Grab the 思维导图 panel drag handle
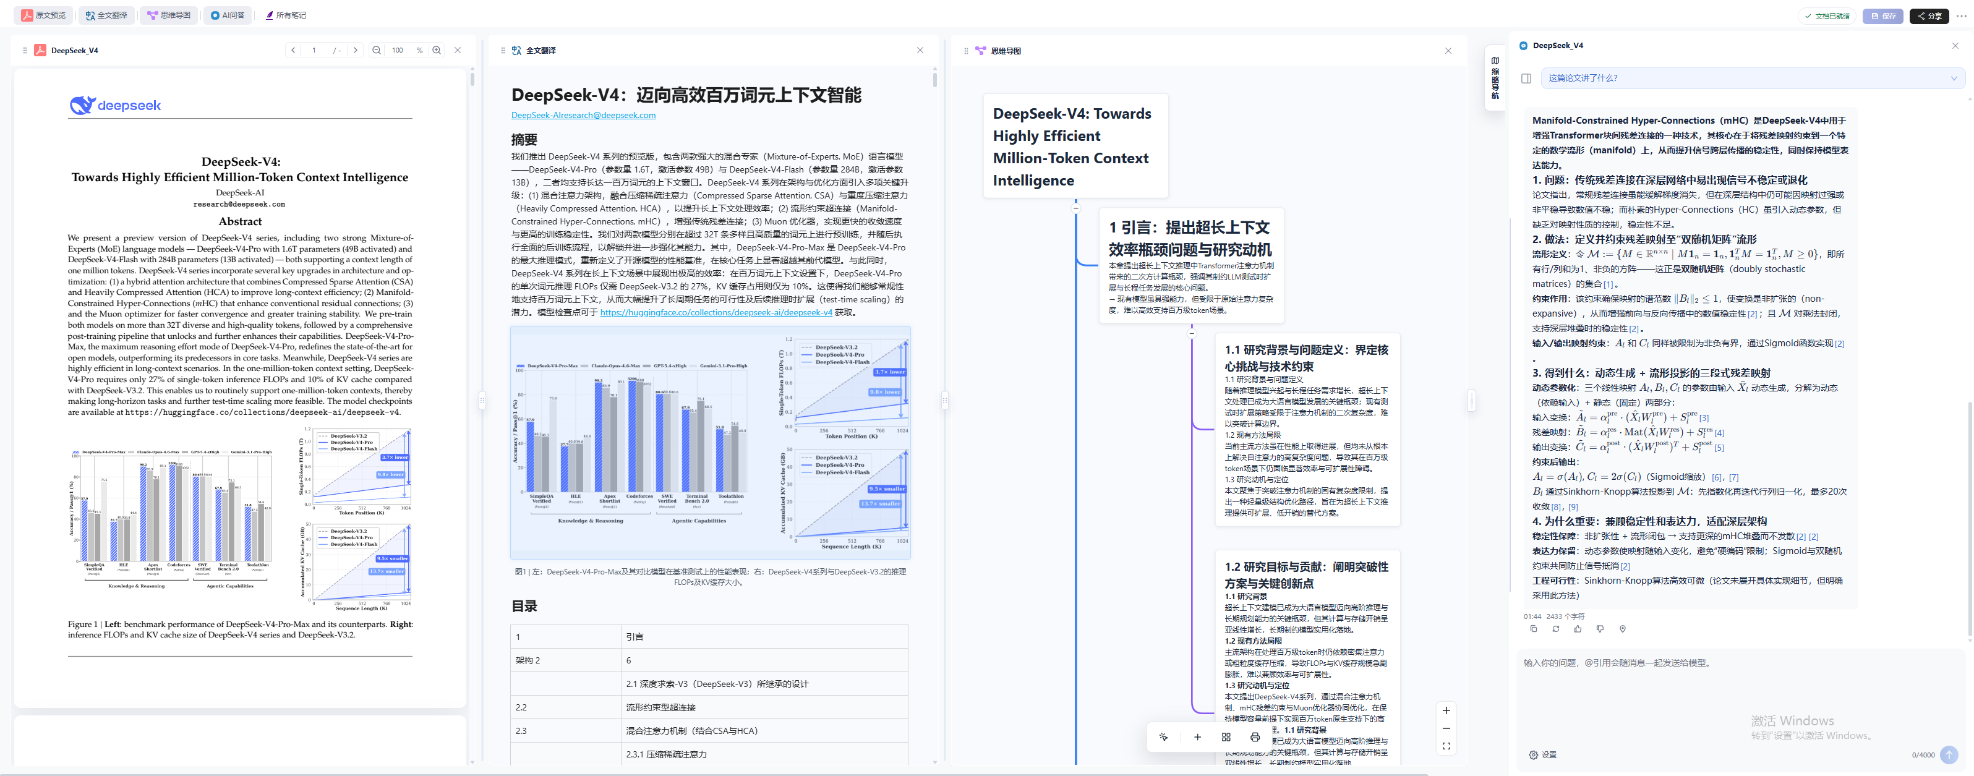 (x=965, y=51)
